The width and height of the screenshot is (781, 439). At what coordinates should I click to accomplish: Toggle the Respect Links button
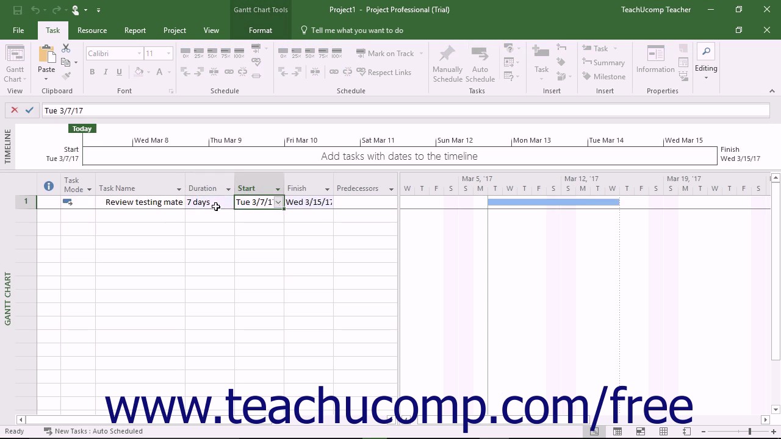383,72
